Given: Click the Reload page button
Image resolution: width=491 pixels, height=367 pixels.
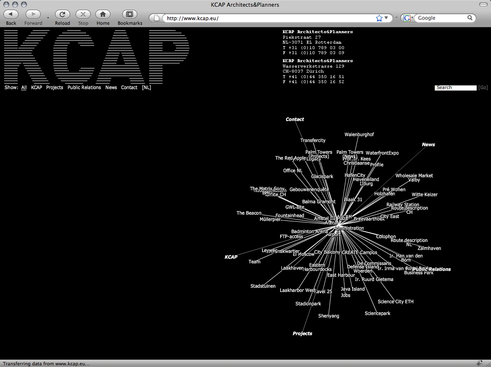Looking at the screenshot, I should coord(62,14).
